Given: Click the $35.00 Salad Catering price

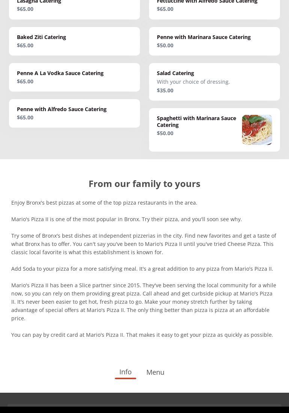Looking at the screenshot, I should pyautogui.click(x=165, y=90).
